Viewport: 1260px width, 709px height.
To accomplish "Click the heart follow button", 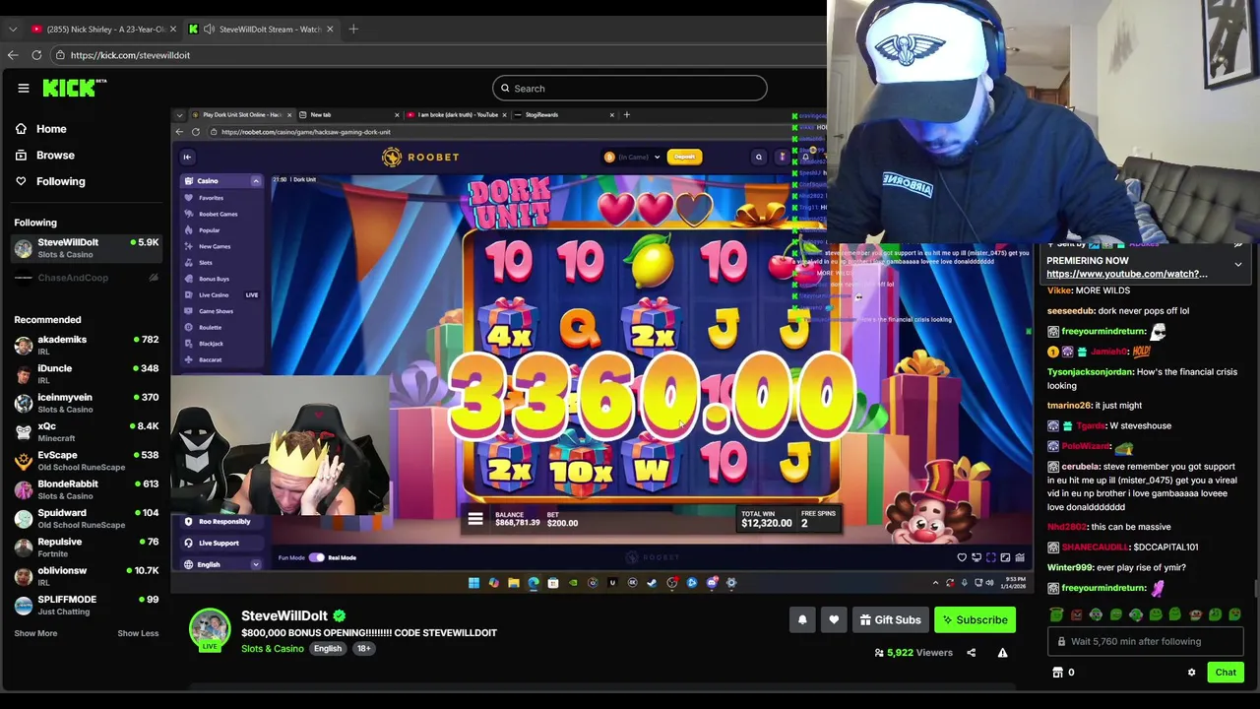I will click(834, 620).
